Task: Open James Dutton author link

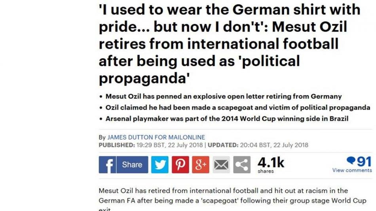Action: pos(156,138)
